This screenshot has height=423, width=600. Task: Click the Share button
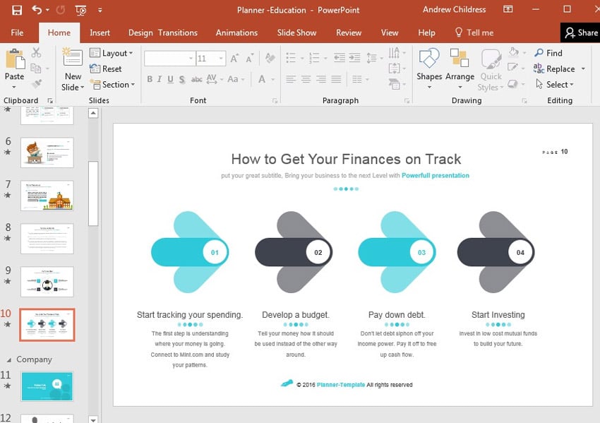point(580,32)
